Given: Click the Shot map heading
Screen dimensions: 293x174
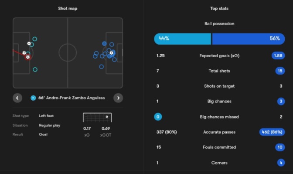Looking at the screenshot, I should 68,8.
